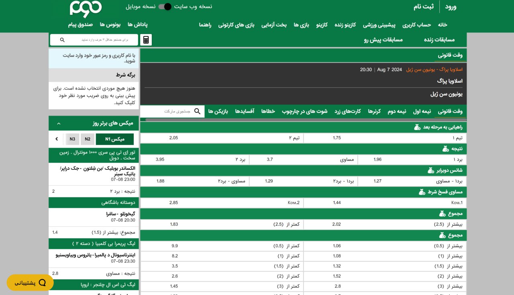Open the شوت های در چارچوب tab
This screenshot has height=295, width=514.
(x=304, y=111)
